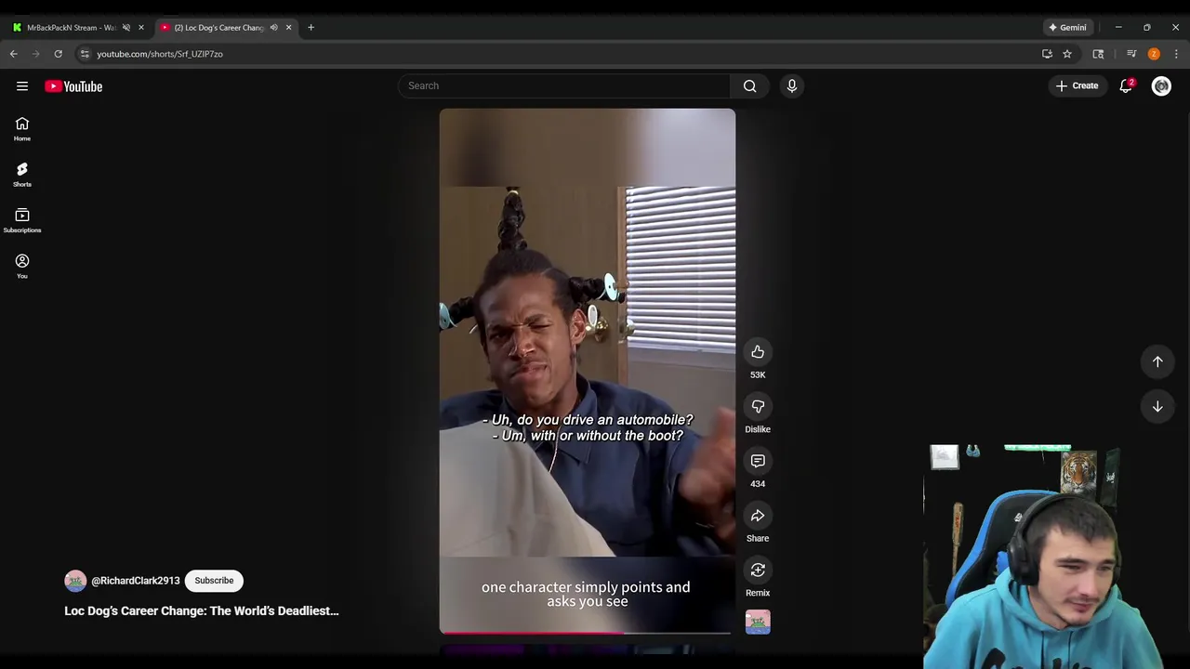Open the media controls icon

[x=1131, y=54]
